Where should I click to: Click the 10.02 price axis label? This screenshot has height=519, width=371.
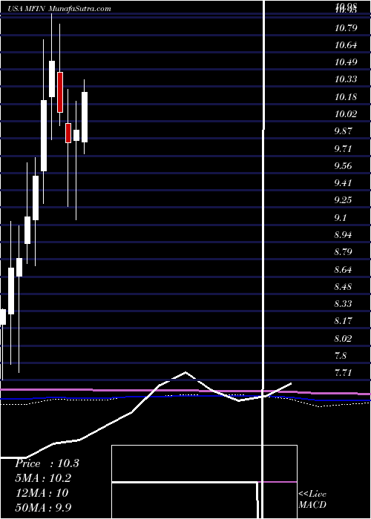tap(346, 114)
